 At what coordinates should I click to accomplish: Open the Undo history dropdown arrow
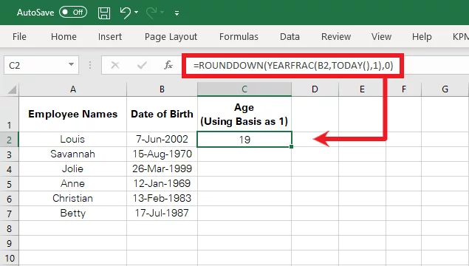(x=137, y=13)
